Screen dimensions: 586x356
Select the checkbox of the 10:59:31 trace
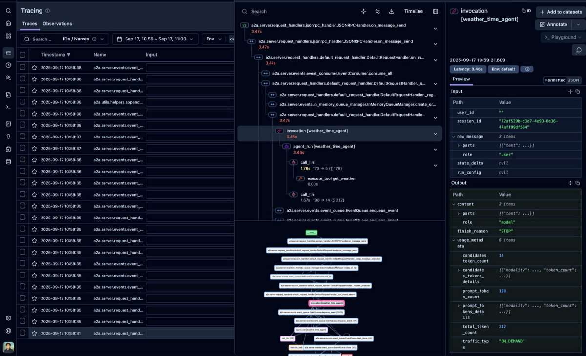pyautogui.click(x=22, y=333)
